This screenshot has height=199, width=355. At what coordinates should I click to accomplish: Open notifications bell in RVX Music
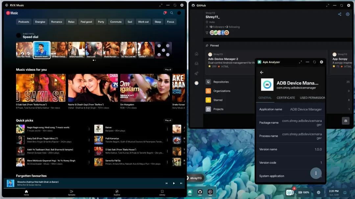[165, 13]
